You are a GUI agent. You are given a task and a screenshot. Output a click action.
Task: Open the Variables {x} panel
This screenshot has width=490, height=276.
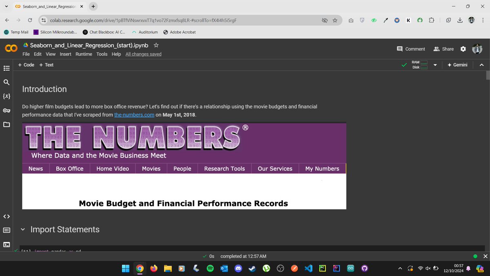7,96
